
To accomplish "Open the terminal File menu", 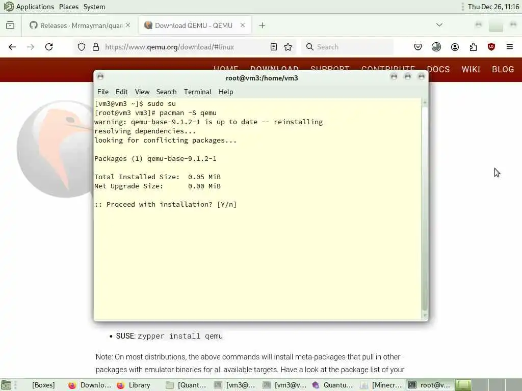I will coord(103,92).
